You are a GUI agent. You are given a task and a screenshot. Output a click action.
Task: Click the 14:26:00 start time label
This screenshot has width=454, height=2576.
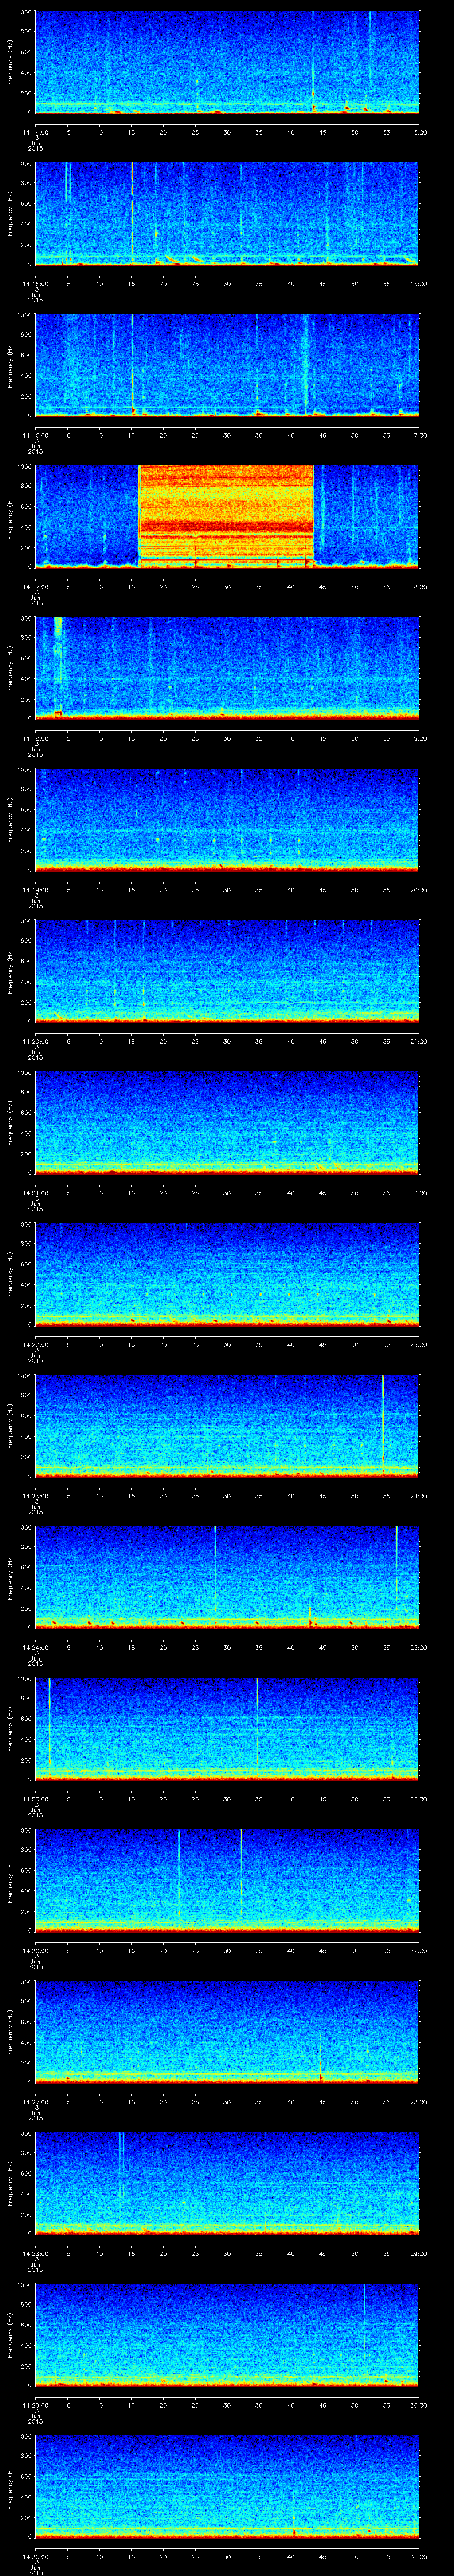coord(35,1950)
